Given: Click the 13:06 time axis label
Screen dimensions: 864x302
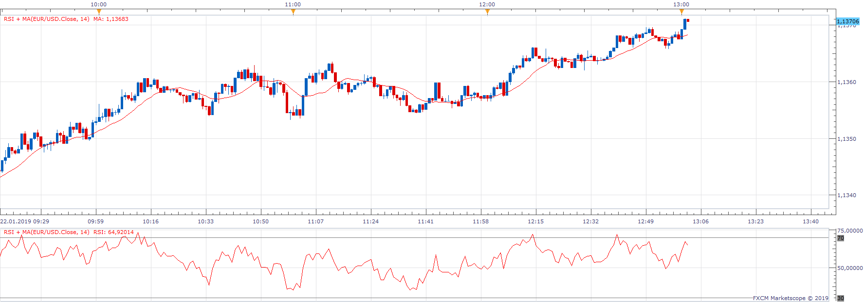Looking at the screenshot, I should [701, 221].
